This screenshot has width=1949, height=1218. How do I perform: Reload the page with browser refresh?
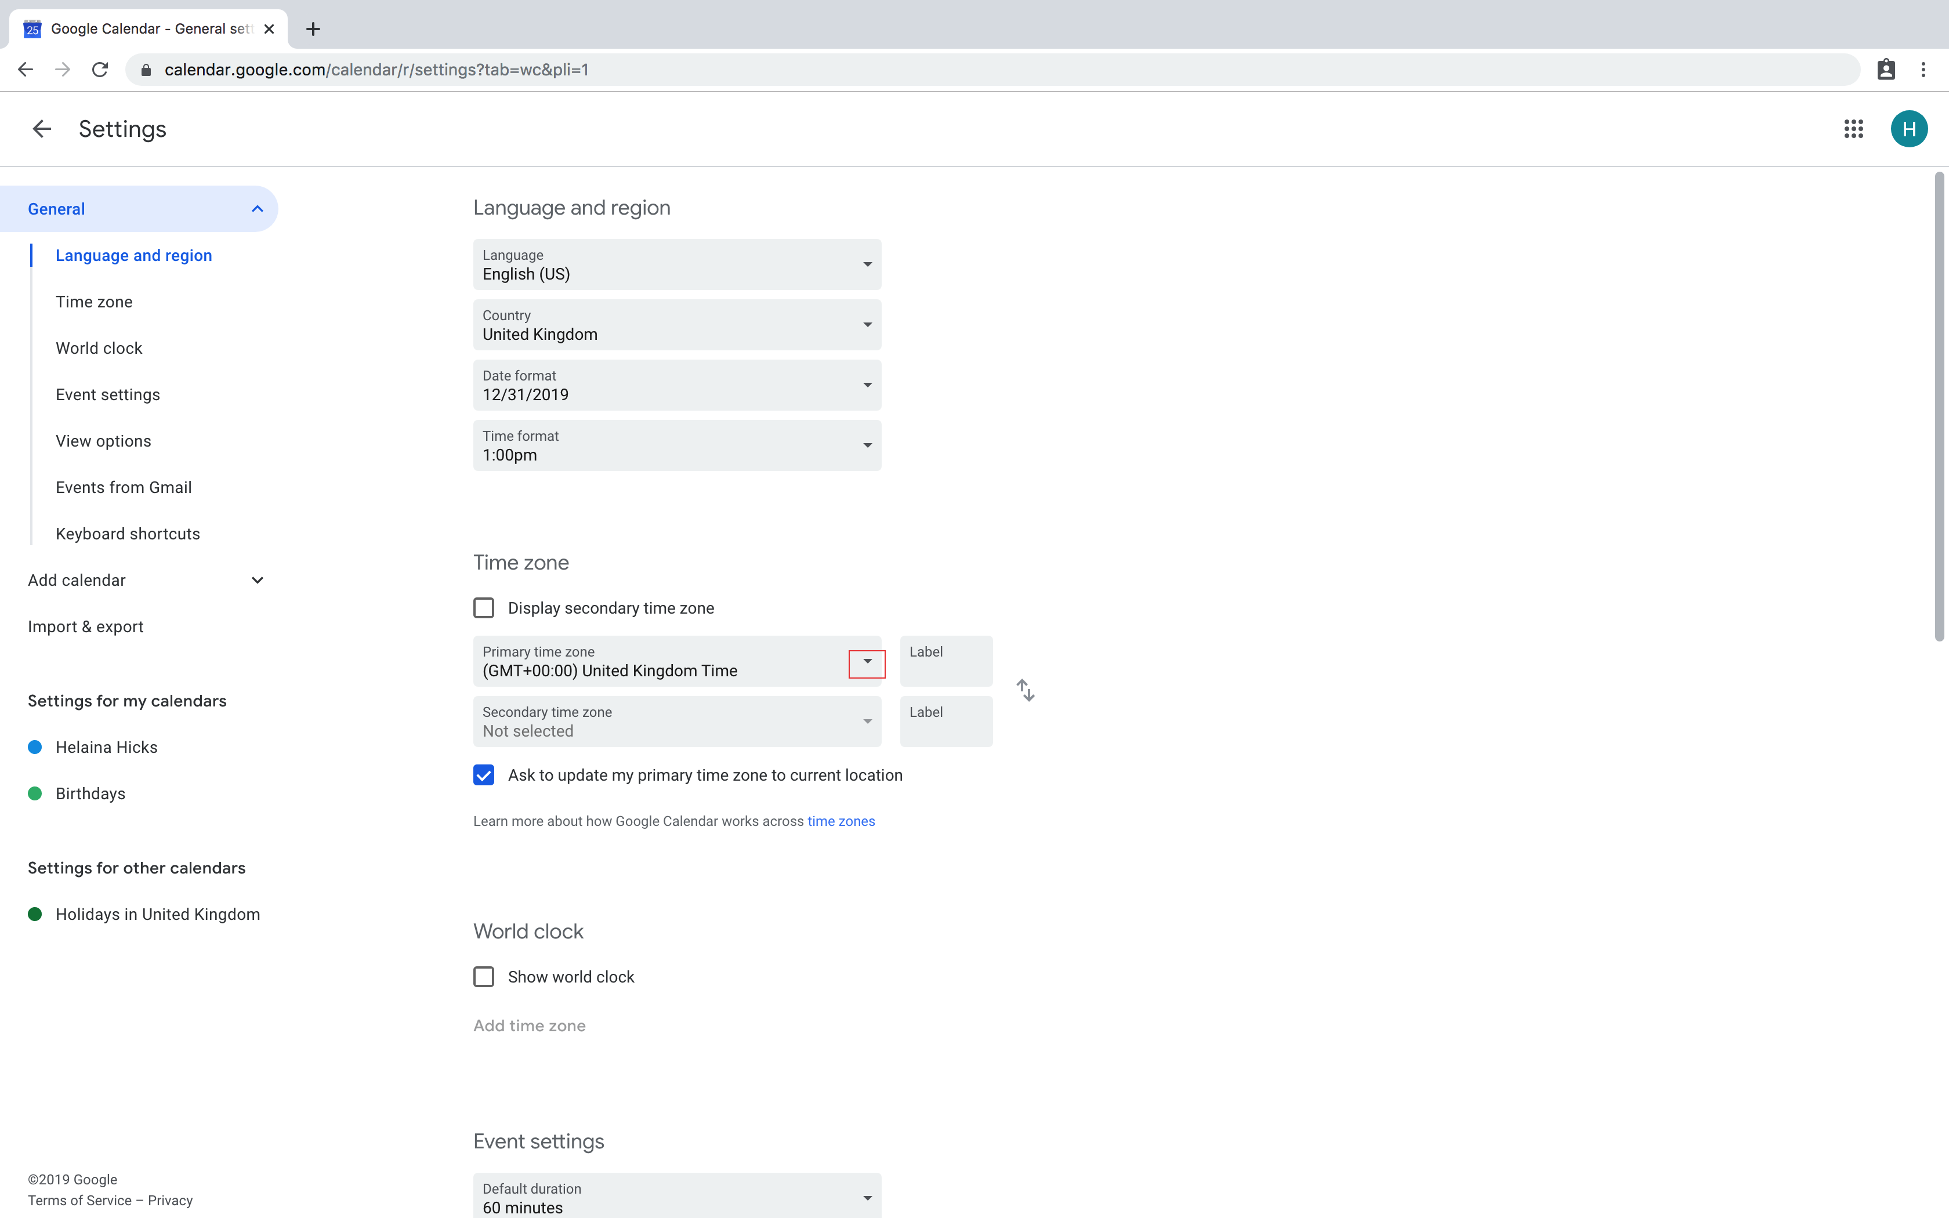pos(100,70)
